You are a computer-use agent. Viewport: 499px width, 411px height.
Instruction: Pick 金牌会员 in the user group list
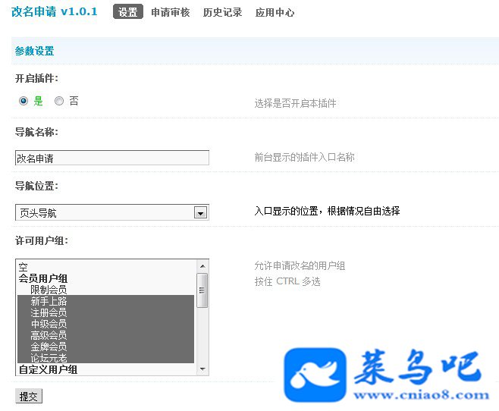[105, 346]
